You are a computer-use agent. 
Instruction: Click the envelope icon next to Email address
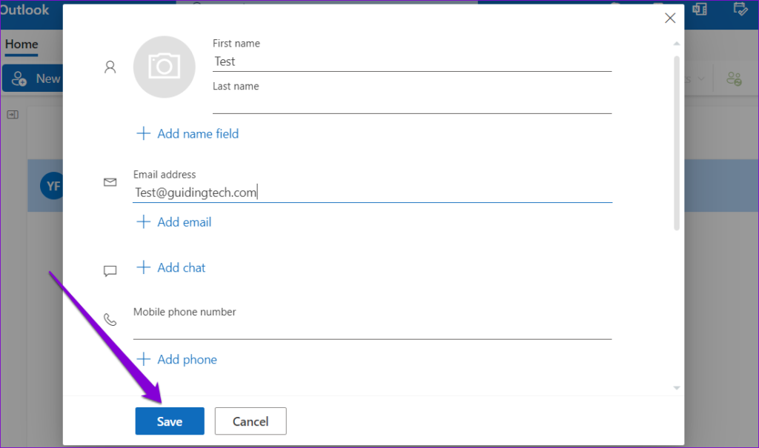[x=110, y=182]
